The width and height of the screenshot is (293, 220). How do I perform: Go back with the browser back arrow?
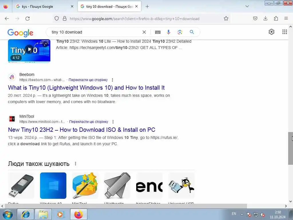[7, 19]
